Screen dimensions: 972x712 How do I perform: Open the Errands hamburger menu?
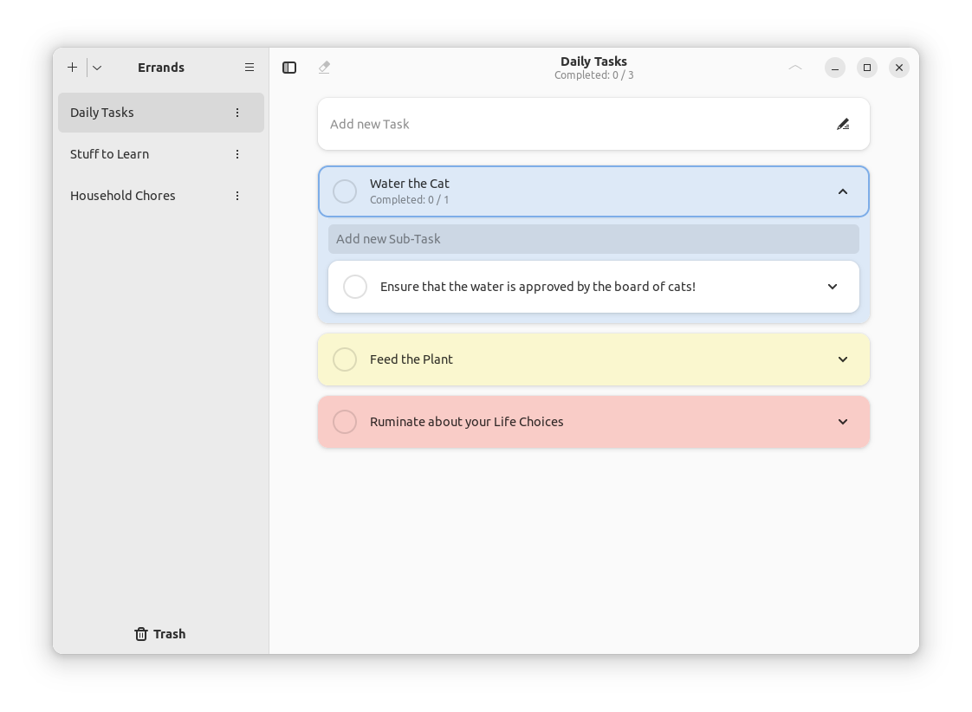[x=249, y=67]
